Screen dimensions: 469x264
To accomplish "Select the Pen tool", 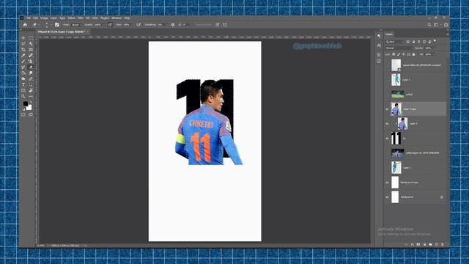I will click(31, 79).
